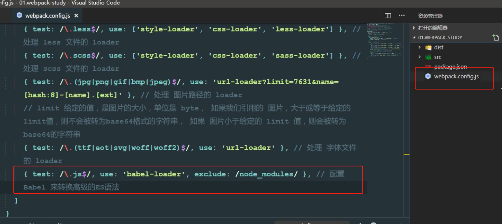Click the comment 处理 scss 文件的 loader
Image resolution: width=502 pixels, height=224 pixels.
(71, 69)
